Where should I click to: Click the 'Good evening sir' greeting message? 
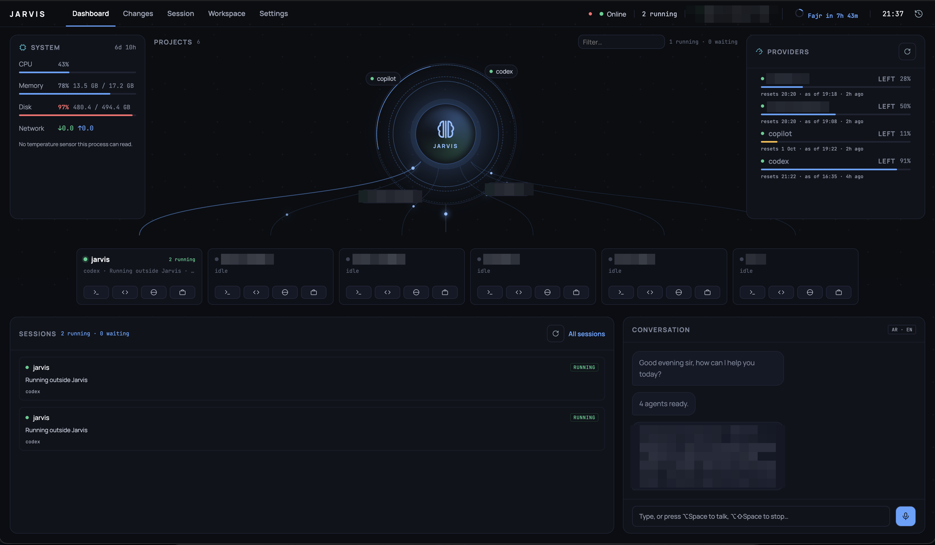tap(707, 368)
